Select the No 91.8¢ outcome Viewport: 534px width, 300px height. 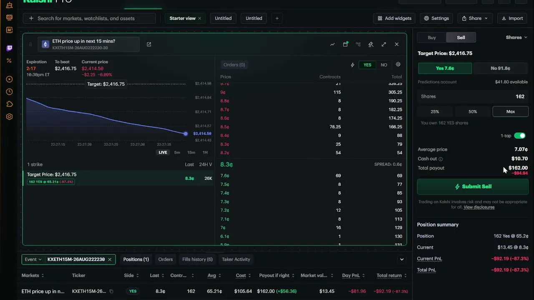(x=501, y=68)
